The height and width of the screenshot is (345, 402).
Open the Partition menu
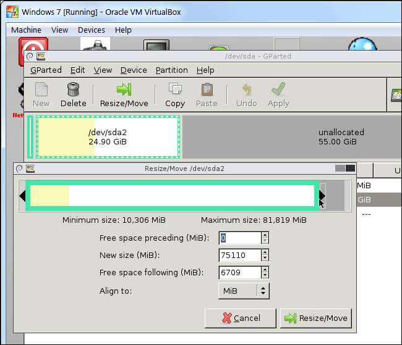tap(170, 70)
